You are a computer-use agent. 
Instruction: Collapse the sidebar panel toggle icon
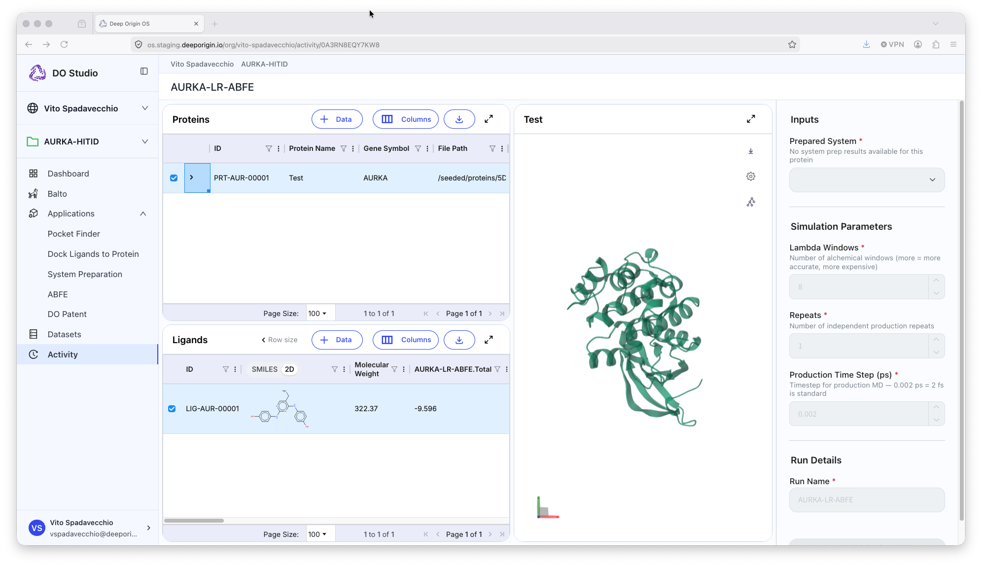pos(144,71)
